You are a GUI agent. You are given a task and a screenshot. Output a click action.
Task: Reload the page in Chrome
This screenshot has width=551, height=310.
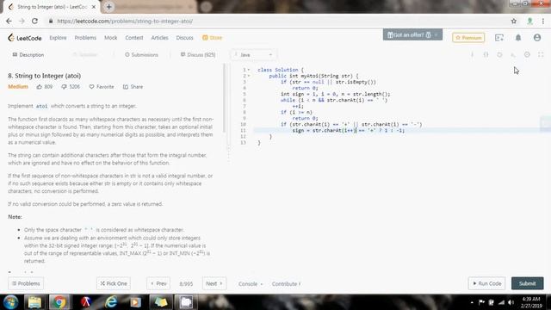pos(34,21)
